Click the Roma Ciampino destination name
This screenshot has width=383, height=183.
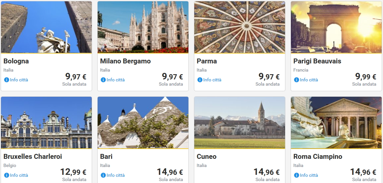pyautogui.click(x=318, y=157)
